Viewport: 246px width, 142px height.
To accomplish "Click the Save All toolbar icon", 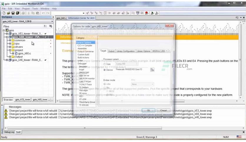I will click(18, 13).
